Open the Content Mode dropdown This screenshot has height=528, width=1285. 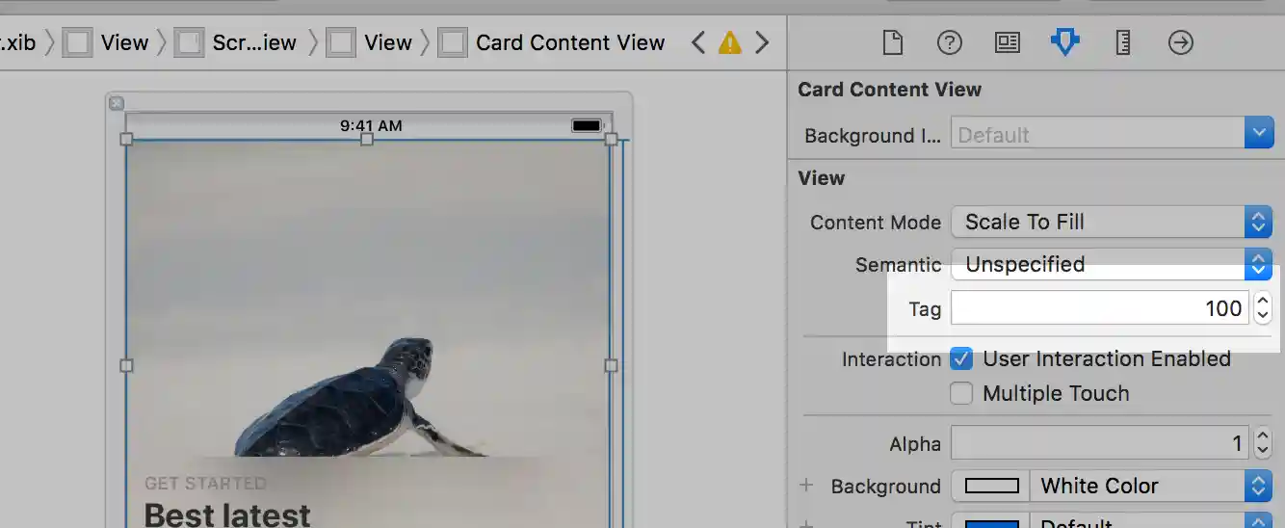coord(1113,222)
